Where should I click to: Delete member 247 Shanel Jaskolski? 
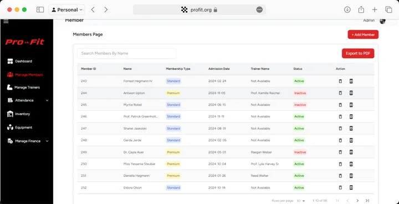(340, 129)
